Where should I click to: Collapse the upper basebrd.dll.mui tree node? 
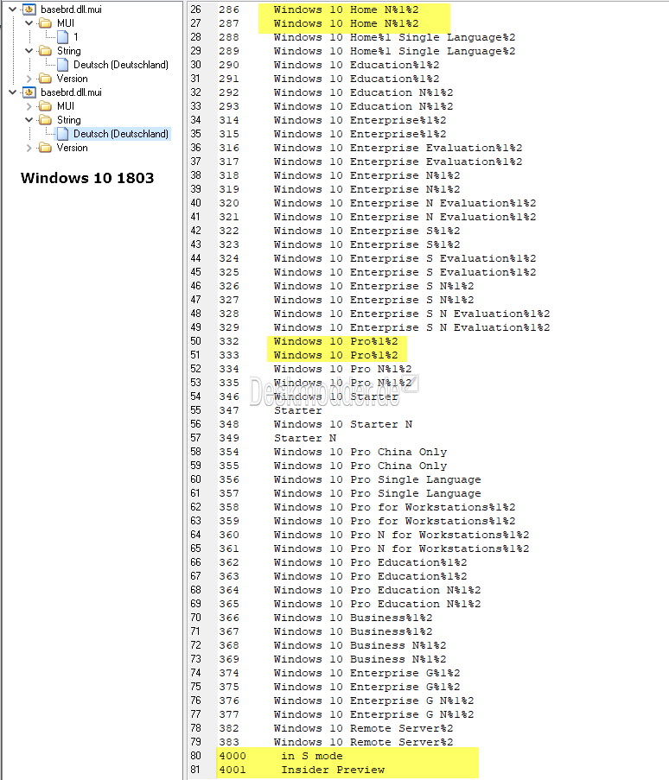pyautogui.click(x=12, y=9)
